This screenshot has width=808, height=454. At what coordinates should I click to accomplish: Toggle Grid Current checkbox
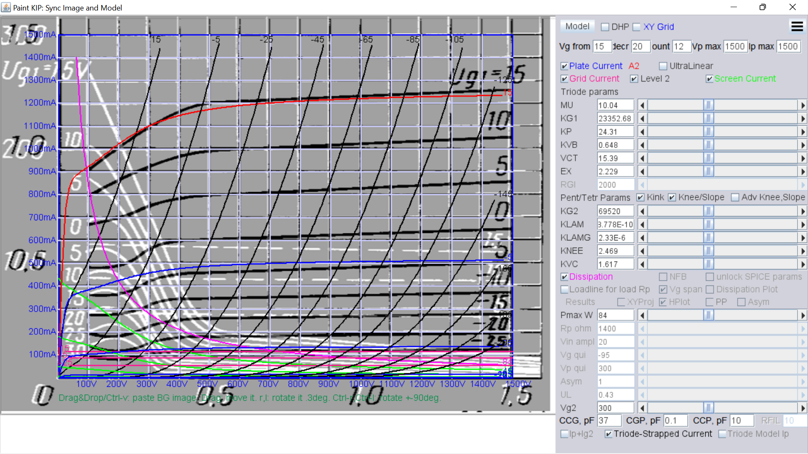564,79
